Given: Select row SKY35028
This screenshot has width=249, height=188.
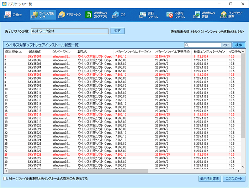Looking at the screenshot, I should [x=122, y=155].
